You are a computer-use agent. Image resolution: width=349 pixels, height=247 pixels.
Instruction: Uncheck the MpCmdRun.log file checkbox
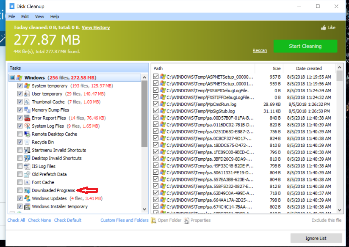tap(156, 104)
